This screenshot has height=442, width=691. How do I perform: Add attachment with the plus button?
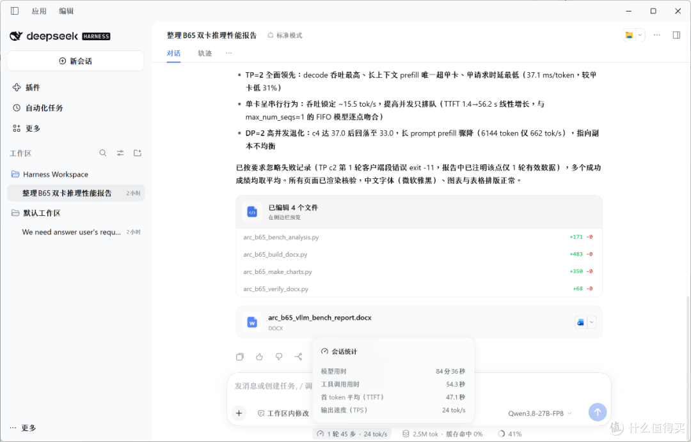239,413
